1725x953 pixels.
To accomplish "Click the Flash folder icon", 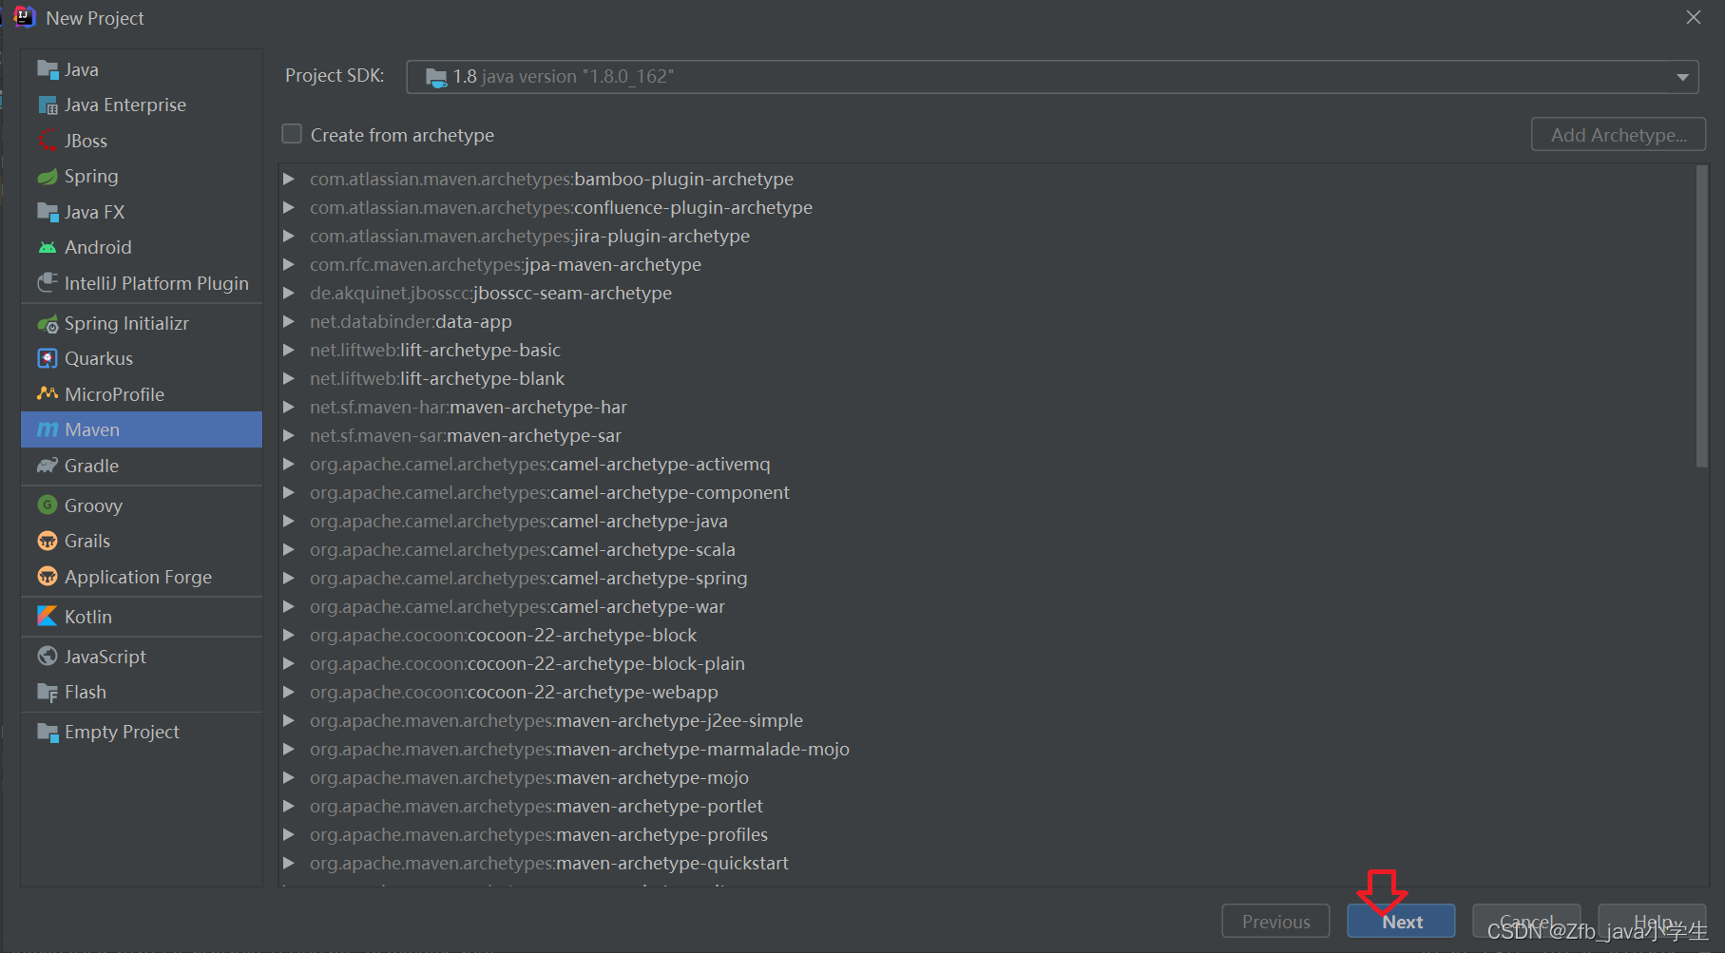I will click(x=48, y=692).
